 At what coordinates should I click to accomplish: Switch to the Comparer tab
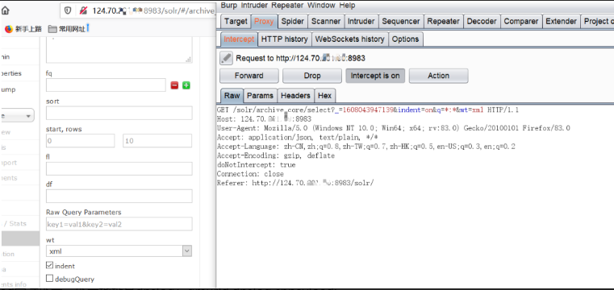tap(520, 22)
